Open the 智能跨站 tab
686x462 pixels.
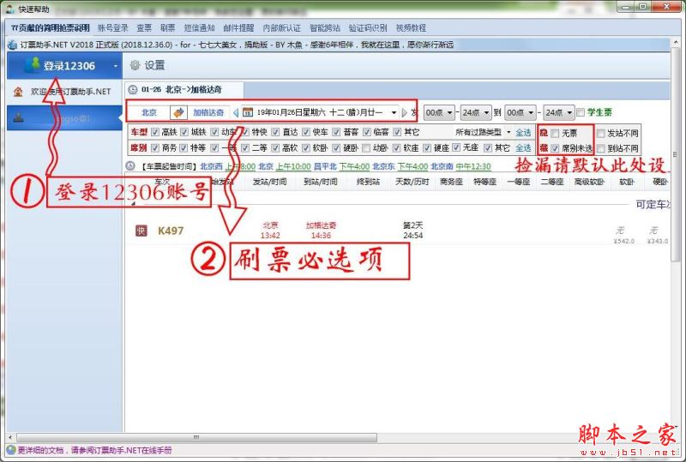pyautogui.click(x=325, y=27)
